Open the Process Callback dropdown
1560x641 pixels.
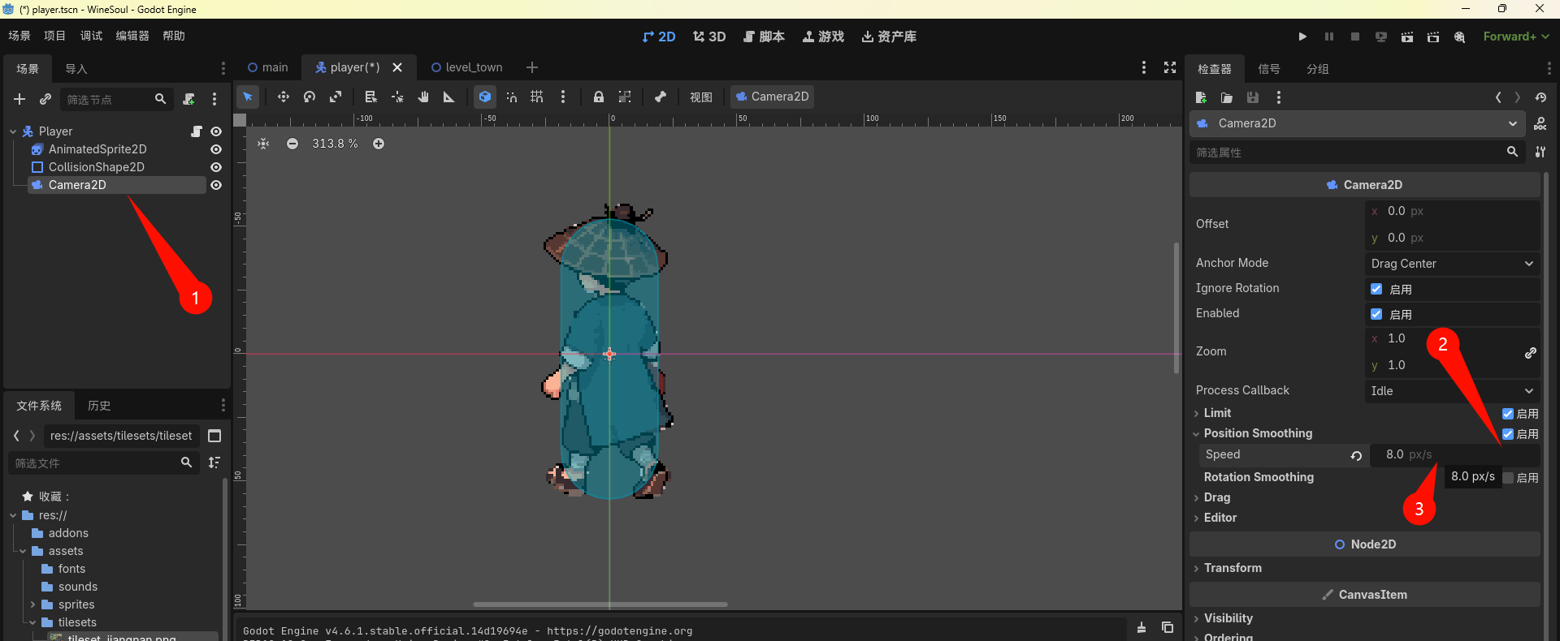(x=1453, y=391)
